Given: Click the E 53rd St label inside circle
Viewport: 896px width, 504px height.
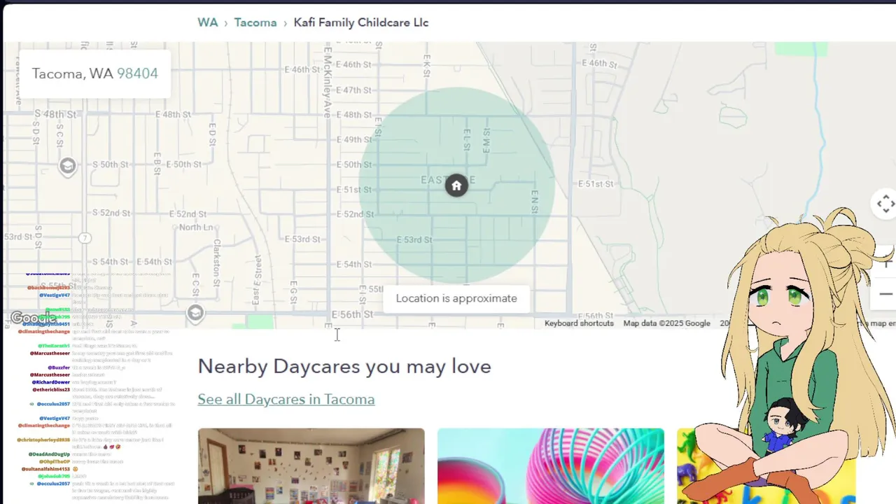Looking at the screenshot, I should pos(414,239).
